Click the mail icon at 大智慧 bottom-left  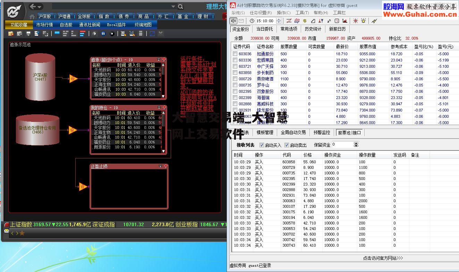[x=7, y=231]
